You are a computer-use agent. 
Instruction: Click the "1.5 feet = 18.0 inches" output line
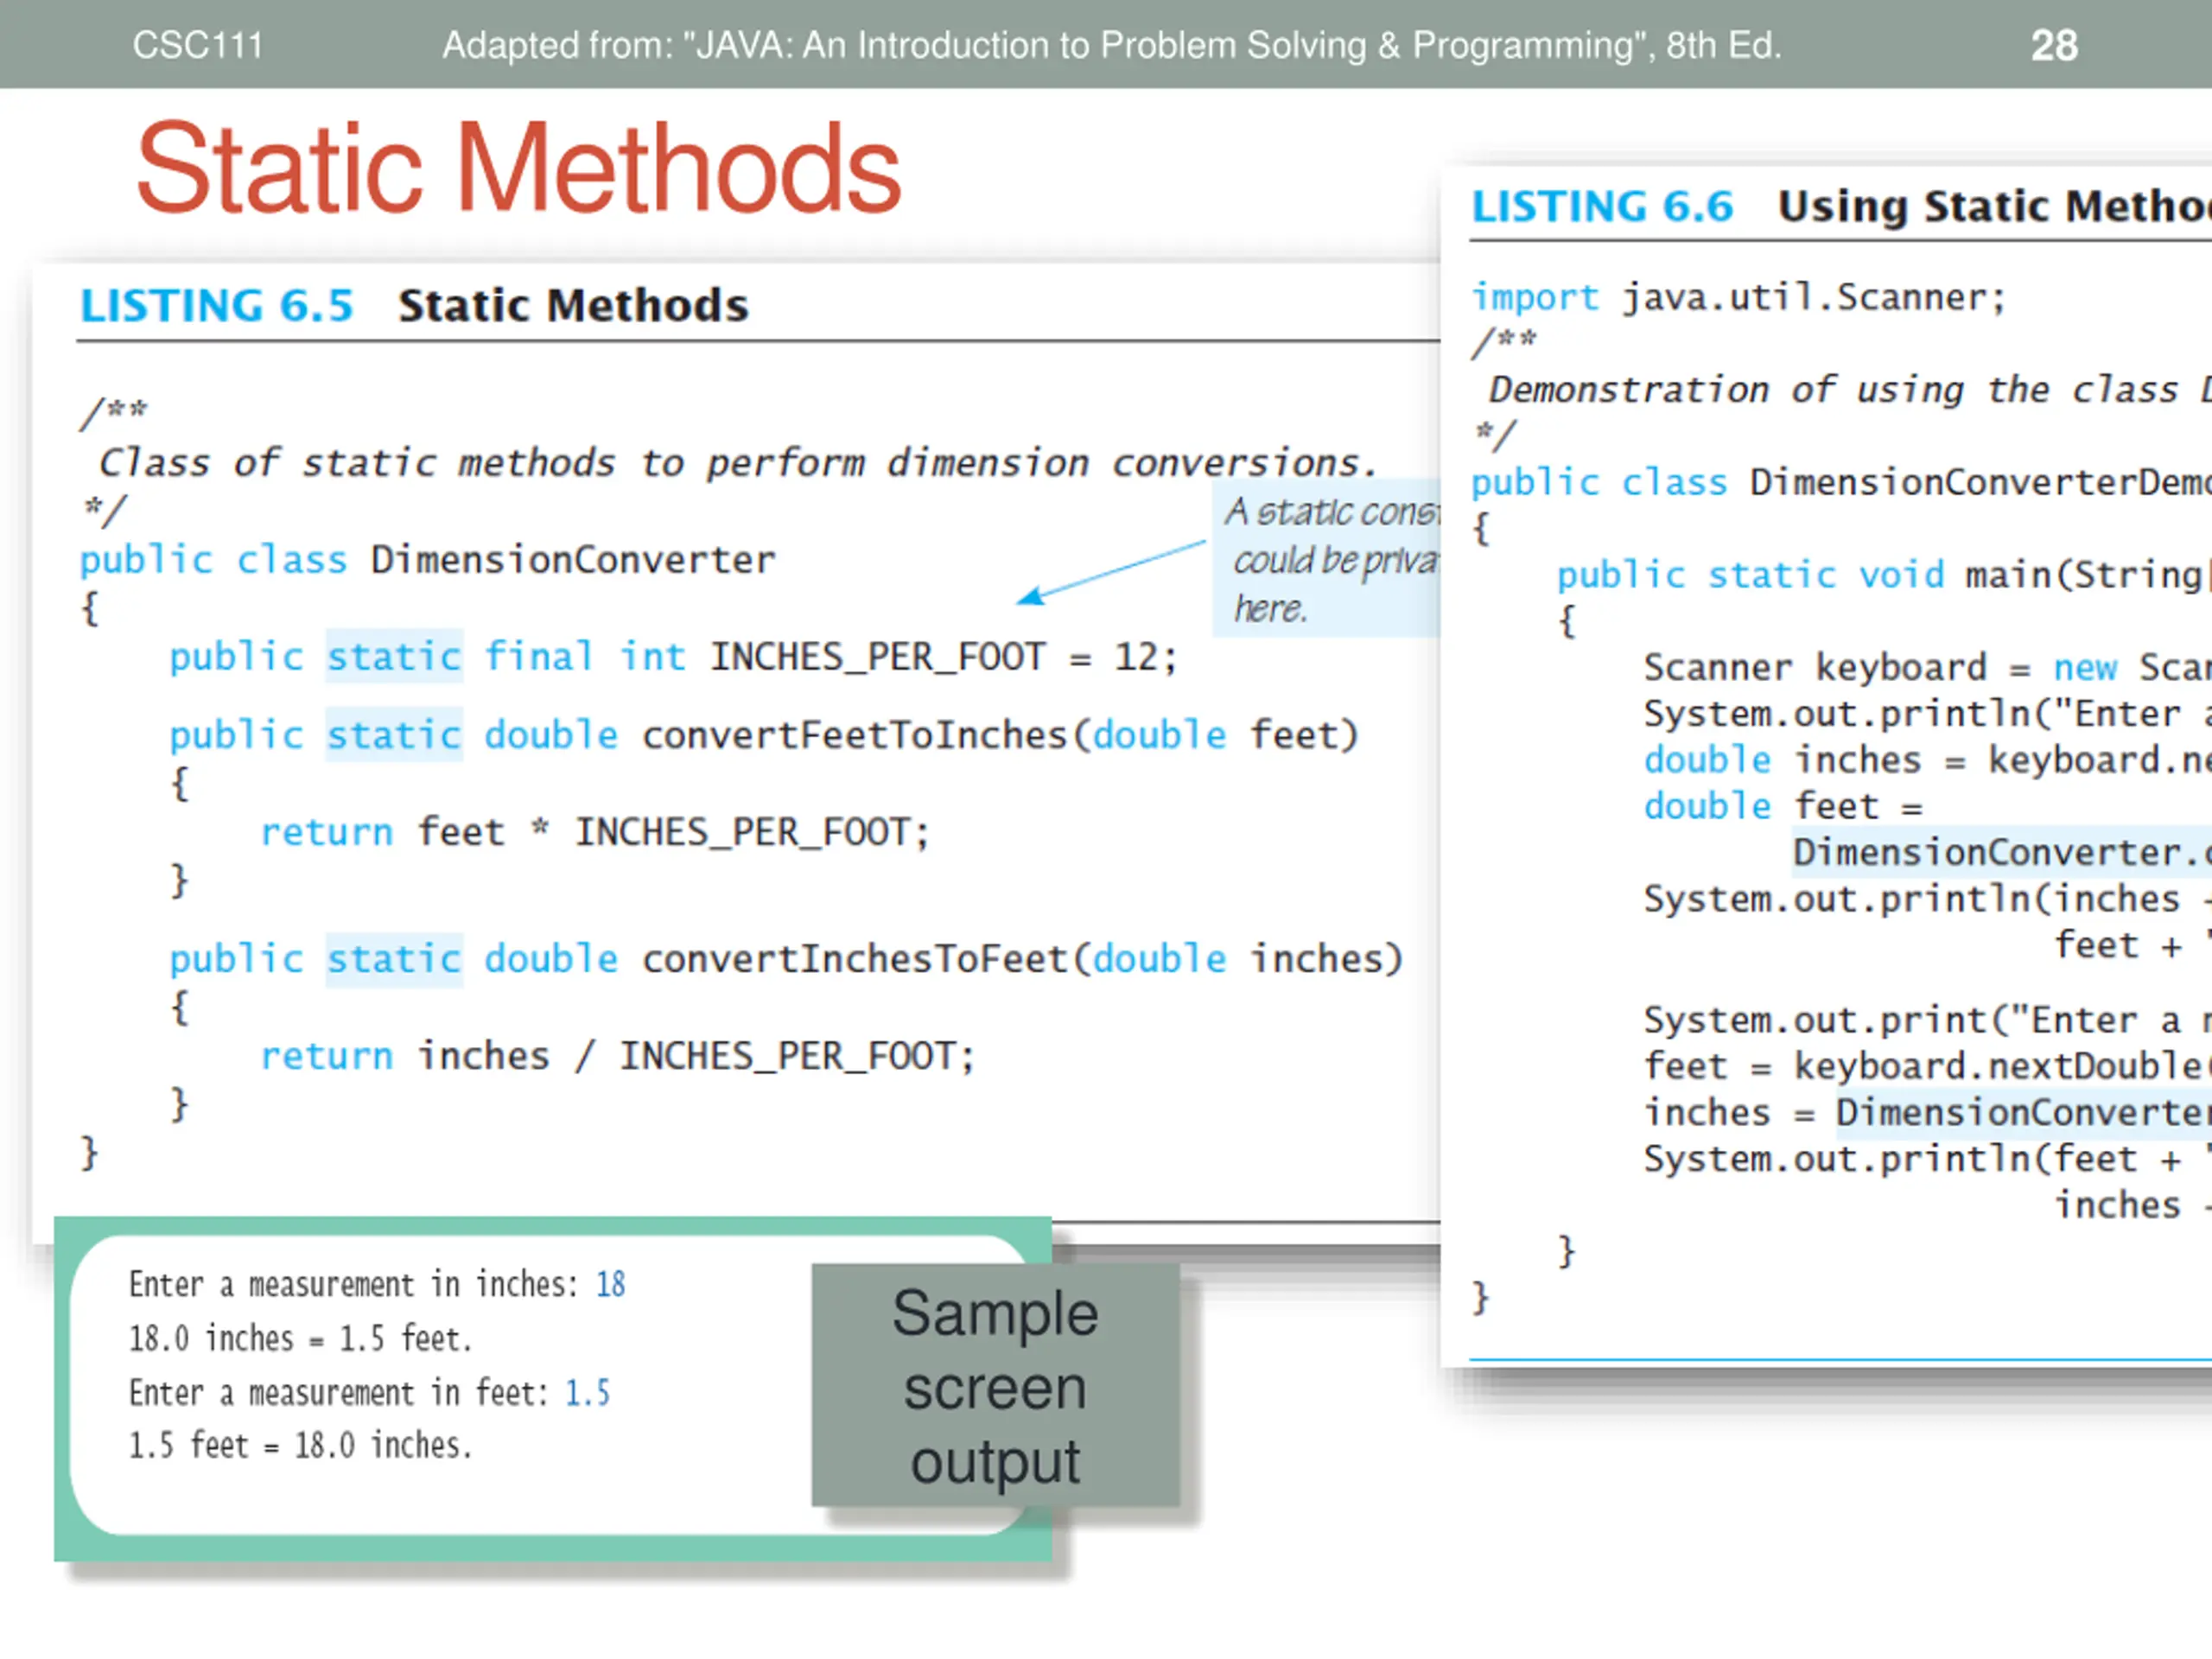point(300,1445)
